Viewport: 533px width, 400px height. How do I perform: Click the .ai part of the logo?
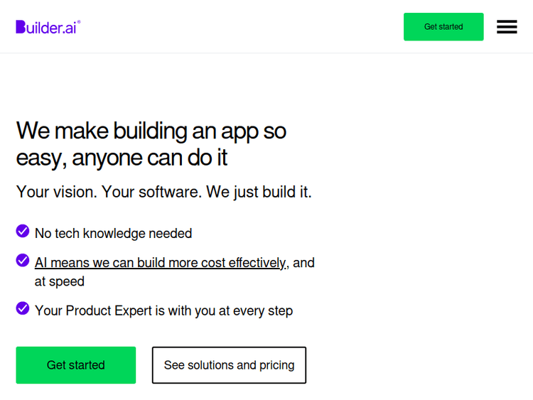tap(68, 28)
